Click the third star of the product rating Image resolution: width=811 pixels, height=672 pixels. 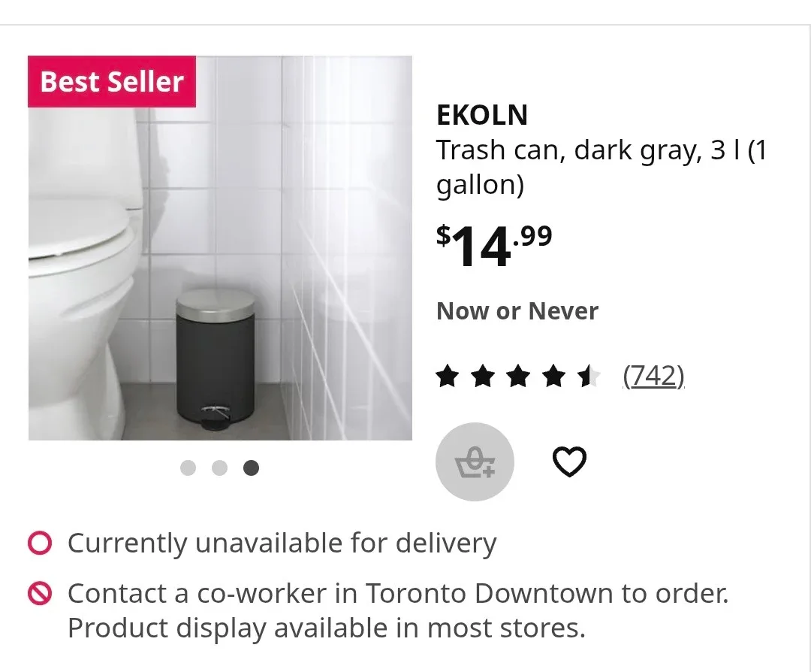point(517,374)
